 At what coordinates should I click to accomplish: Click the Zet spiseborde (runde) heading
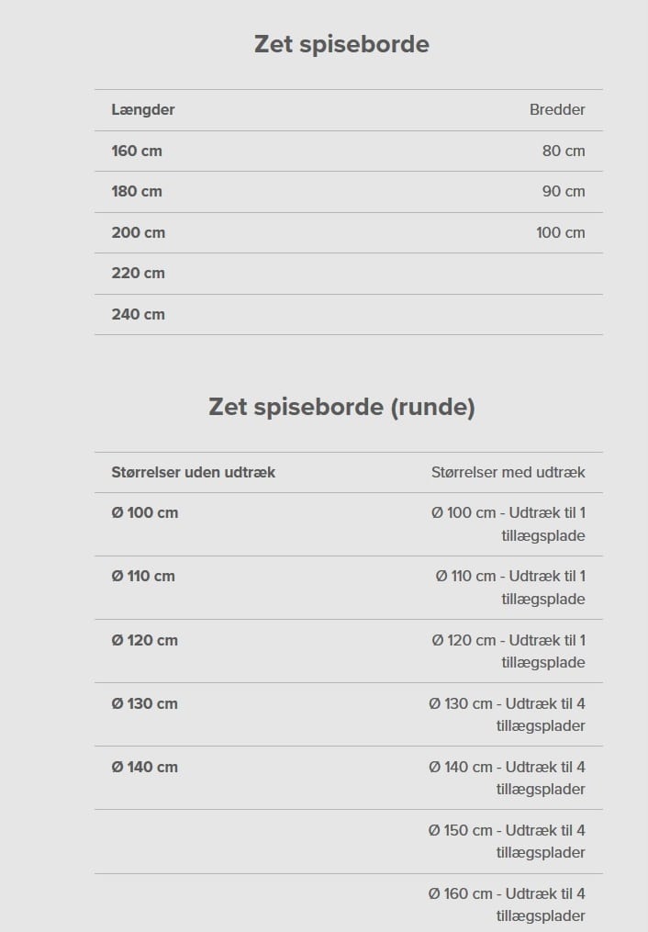(341, 407)
